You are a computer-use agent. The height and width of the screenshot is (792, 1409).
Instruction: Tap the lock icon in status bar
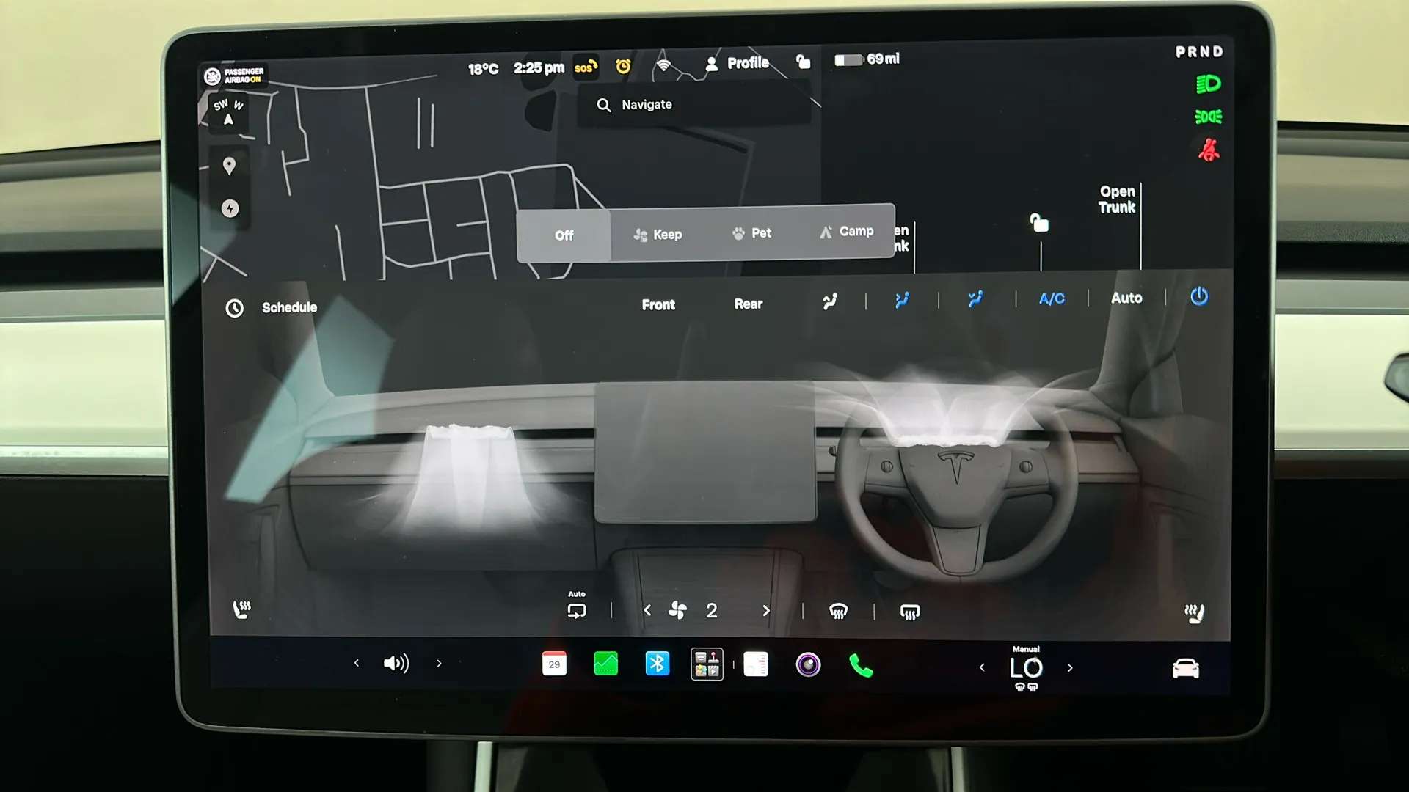[804, 62]
